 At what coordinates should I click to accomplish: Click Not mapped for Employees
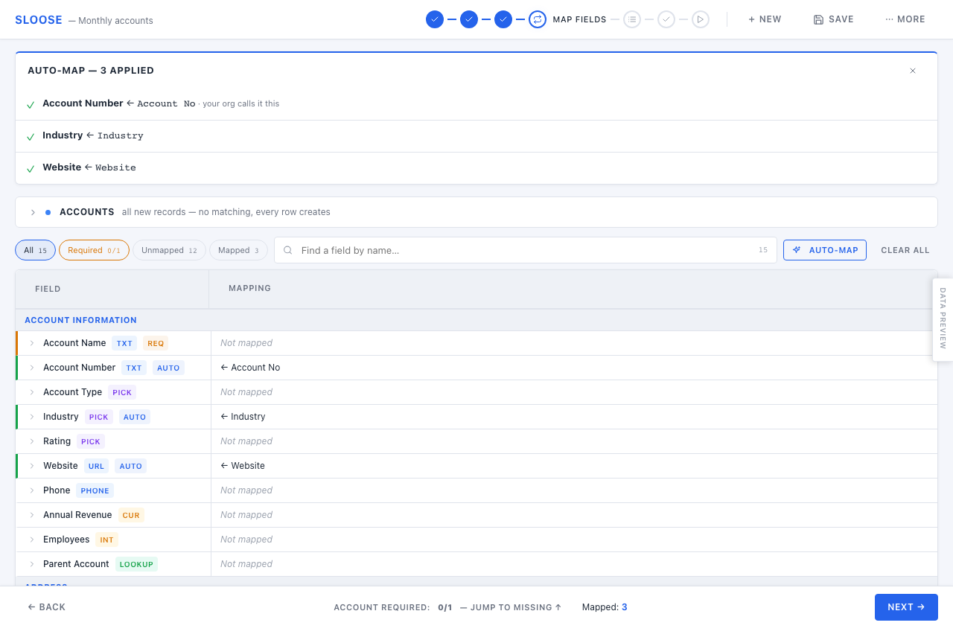pos(246,540)
